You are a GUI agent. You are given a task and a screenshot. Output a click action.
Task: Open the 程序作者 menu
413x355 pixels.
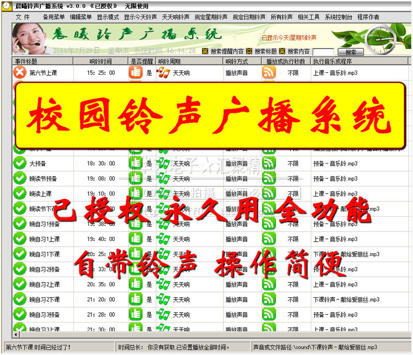tap(368, 17)
